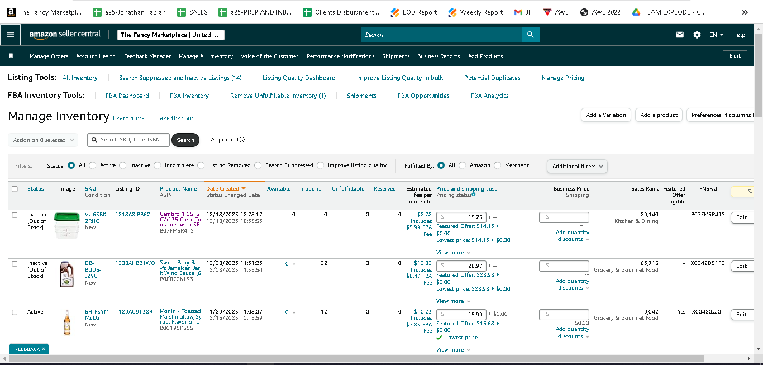Expand View more for Sweet Baby Ray's pricing
763x365 pixels.
pyautogui.click(x=453, y=301)
